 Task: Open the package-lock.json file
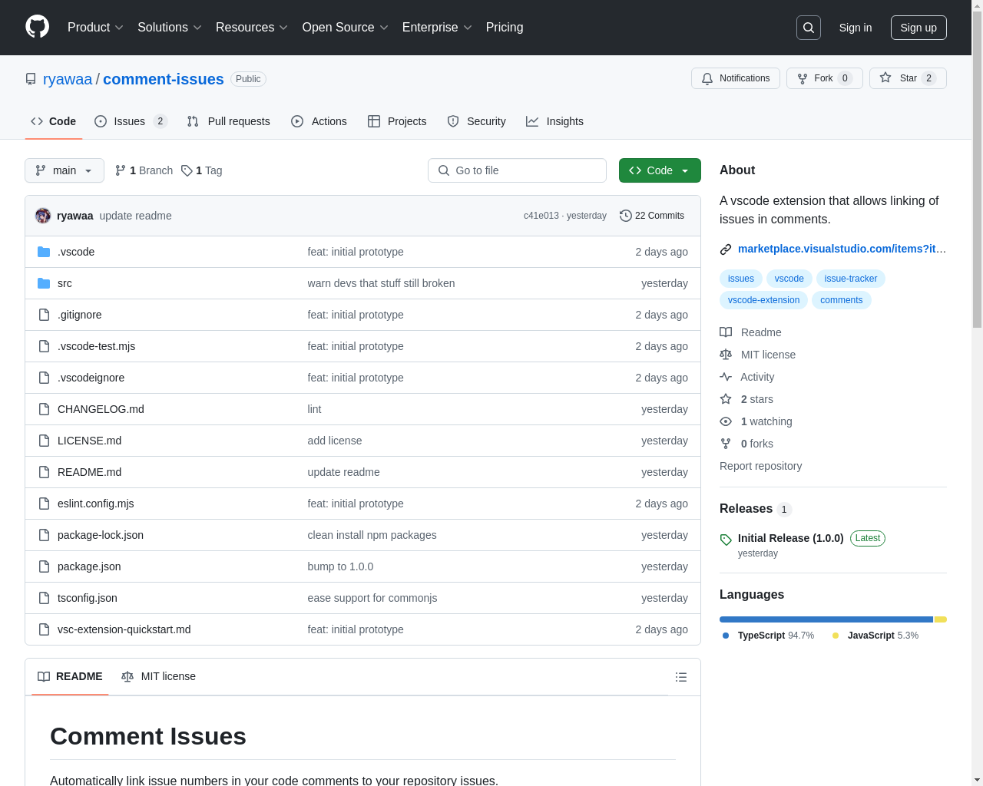(100, 535)
